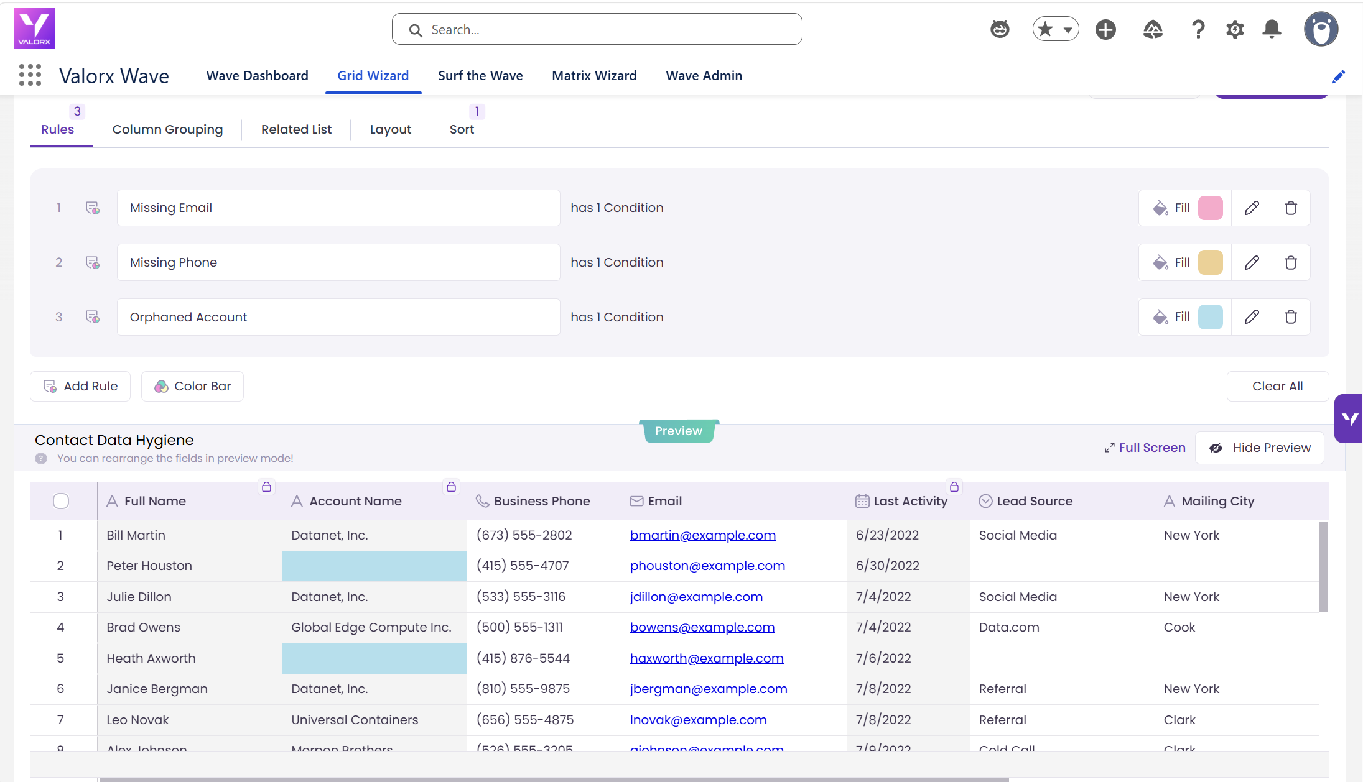The image size is (1363, 782).
Task: Switch to the Column Grouping tab
Action: click(x=167, y=129)
